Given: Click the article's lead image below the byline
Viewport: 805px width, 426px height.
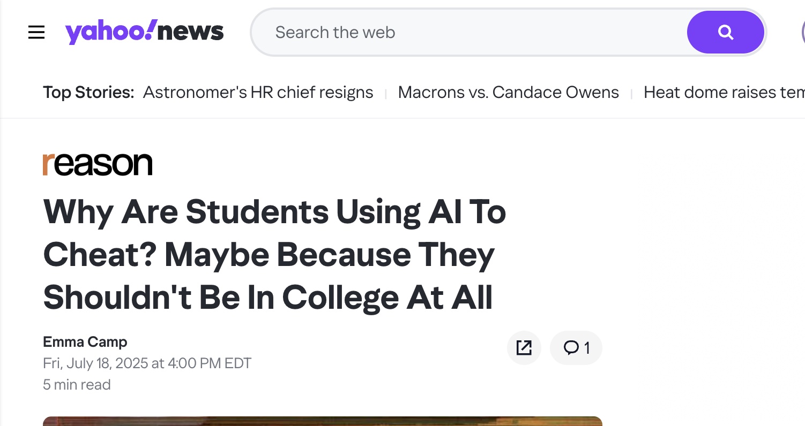Looking at the screenshot, I should tap(322, 421).
